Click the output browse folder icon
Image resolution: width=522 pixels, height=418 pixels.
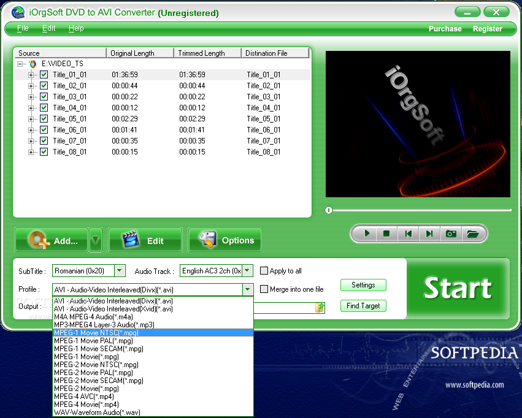pos(320,308)
